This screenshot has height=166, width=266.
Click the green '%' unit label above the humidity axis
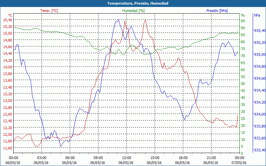(x=243, y=15)
